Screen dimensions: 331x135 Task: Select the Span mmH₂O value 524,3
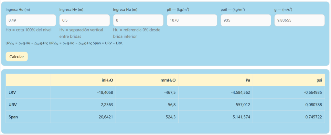point(170,117)
